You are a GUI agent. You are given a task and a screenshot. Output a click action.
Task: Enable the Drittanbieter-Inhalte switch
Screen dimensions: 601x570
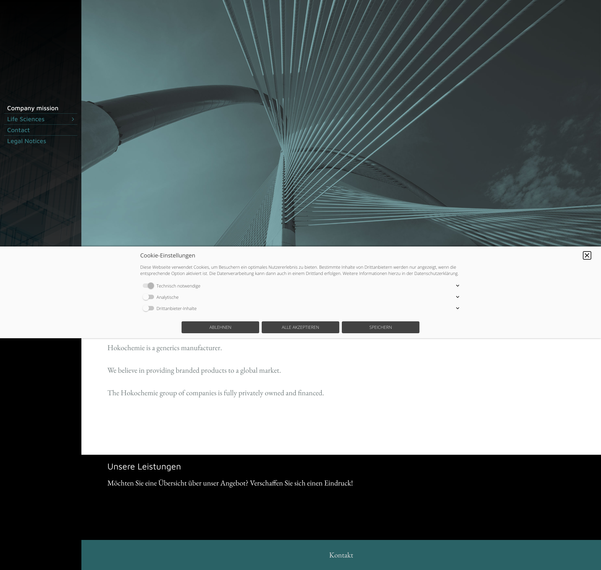(x=148, y=308)
